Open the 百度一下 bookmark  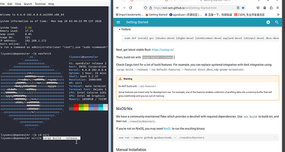[x=218, y=15]
